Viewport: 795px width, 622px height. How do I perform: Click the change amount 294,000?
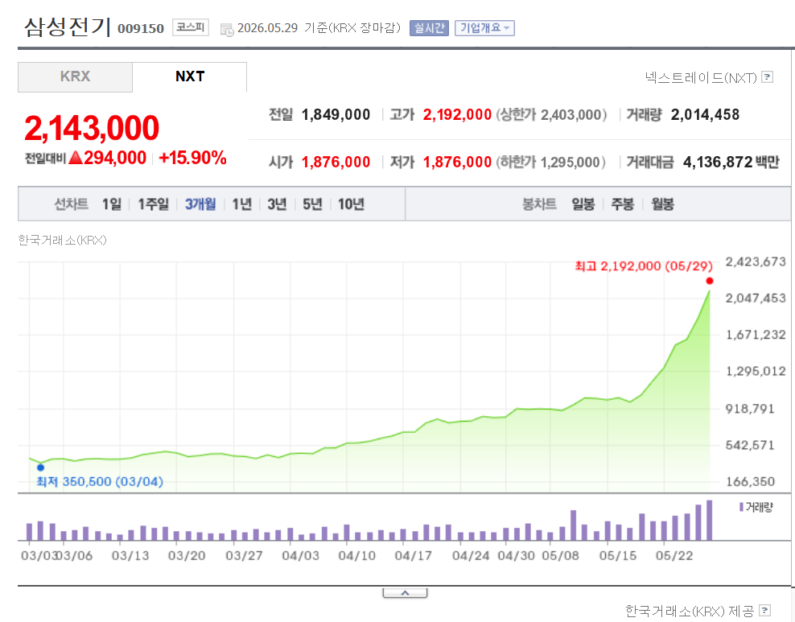click(115, 158)
